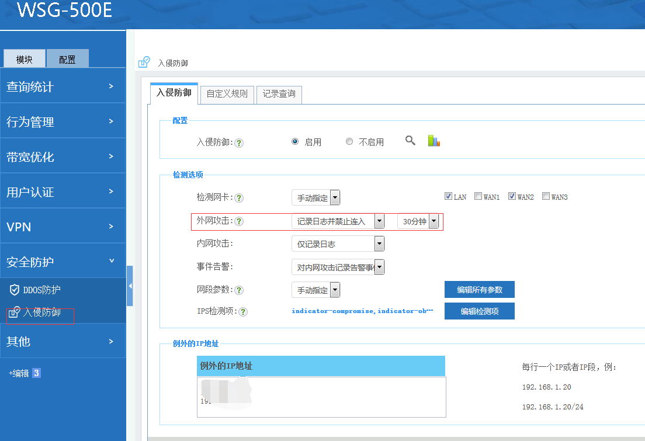Click the magnifier icon beside 不启用
645x441 pixels.
(411, 141)
